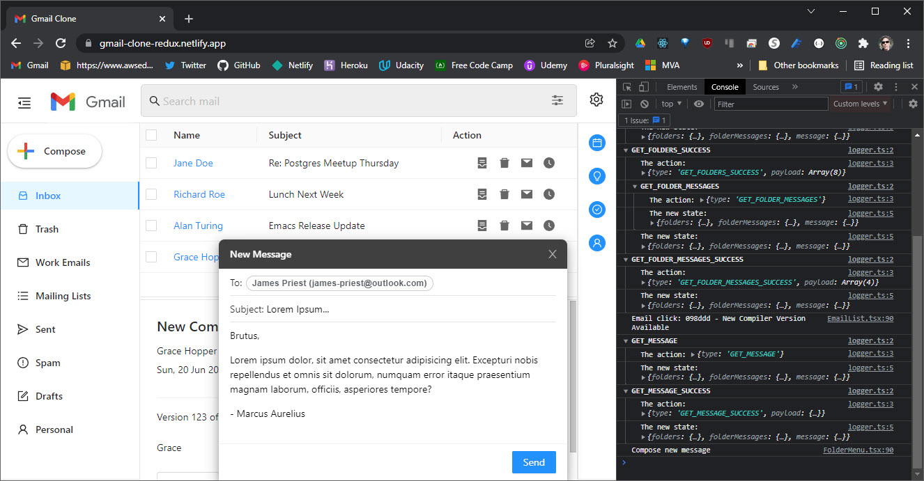Open the Chrome extensions puzzle icon

pos(863,43)
